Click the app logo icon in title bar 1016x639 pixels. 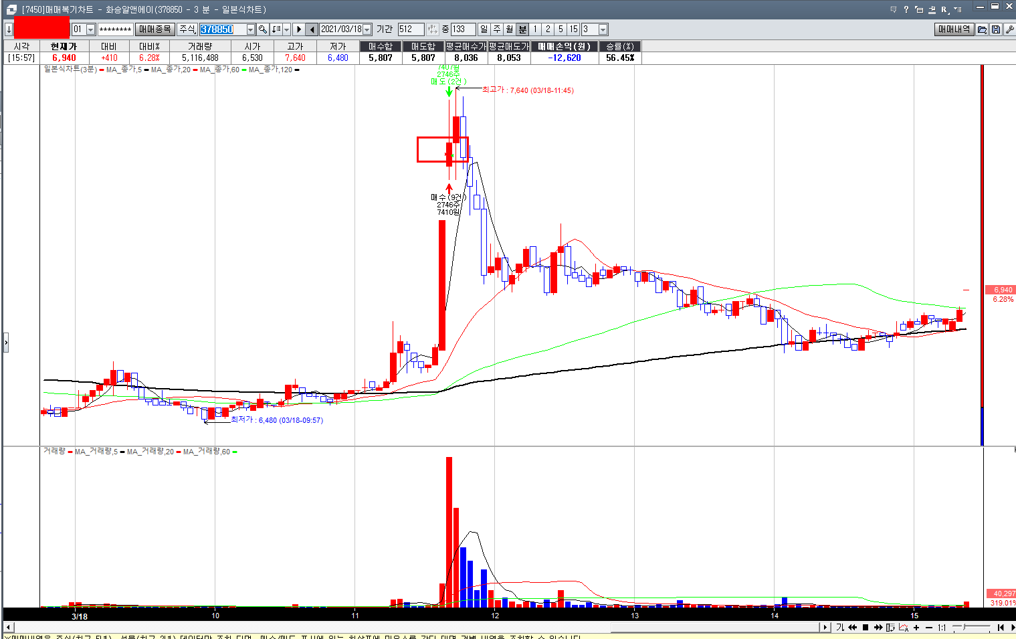point(11,9)
